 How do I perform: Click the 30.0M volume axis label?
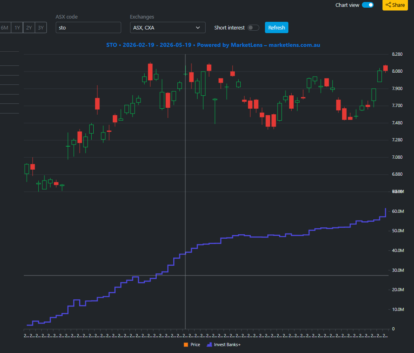(x=398, y=270)
